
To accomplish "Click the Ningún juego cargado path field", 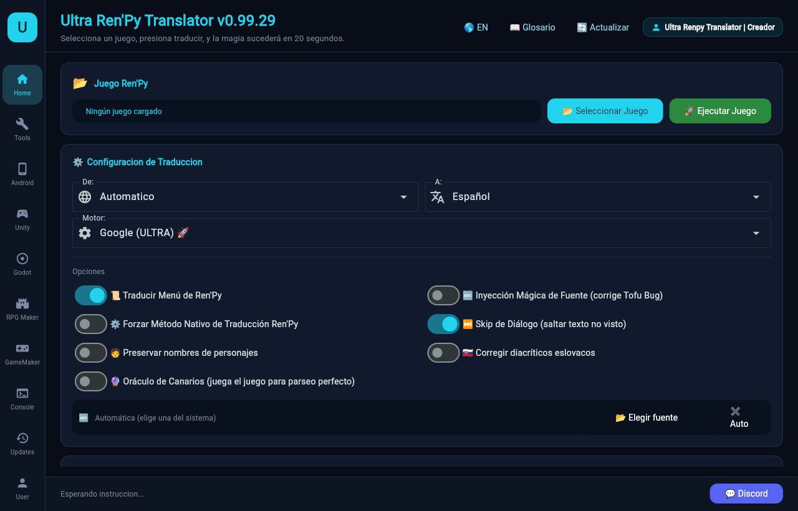I will coord(307,111).
